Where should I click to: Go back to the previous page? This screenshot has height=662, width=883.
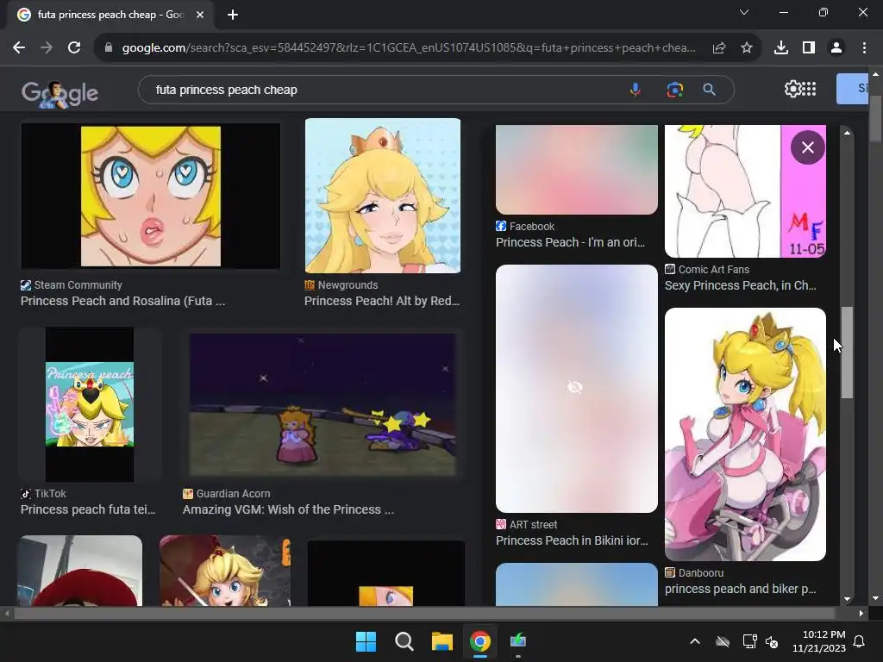19,48
